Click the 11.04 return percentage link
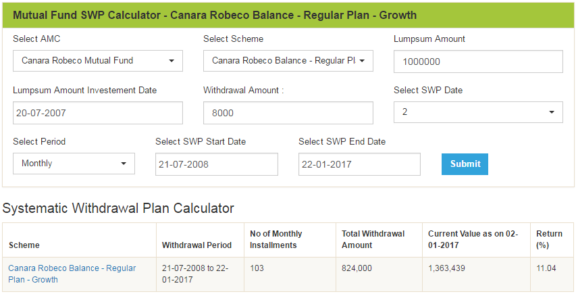The height and width of the screenshot is (294, 576). point(546,268)
